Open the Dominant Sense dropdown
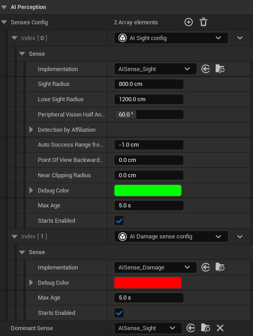The width and height of the screenshot is (253, 336). click(x=148, y=328)
